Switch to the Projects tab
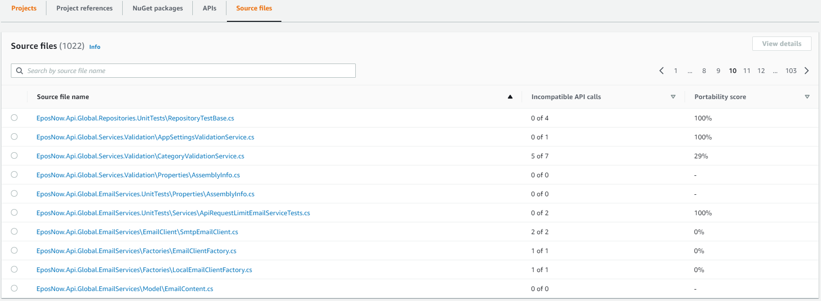Screen dimensions: 821x301 [24, 8]
